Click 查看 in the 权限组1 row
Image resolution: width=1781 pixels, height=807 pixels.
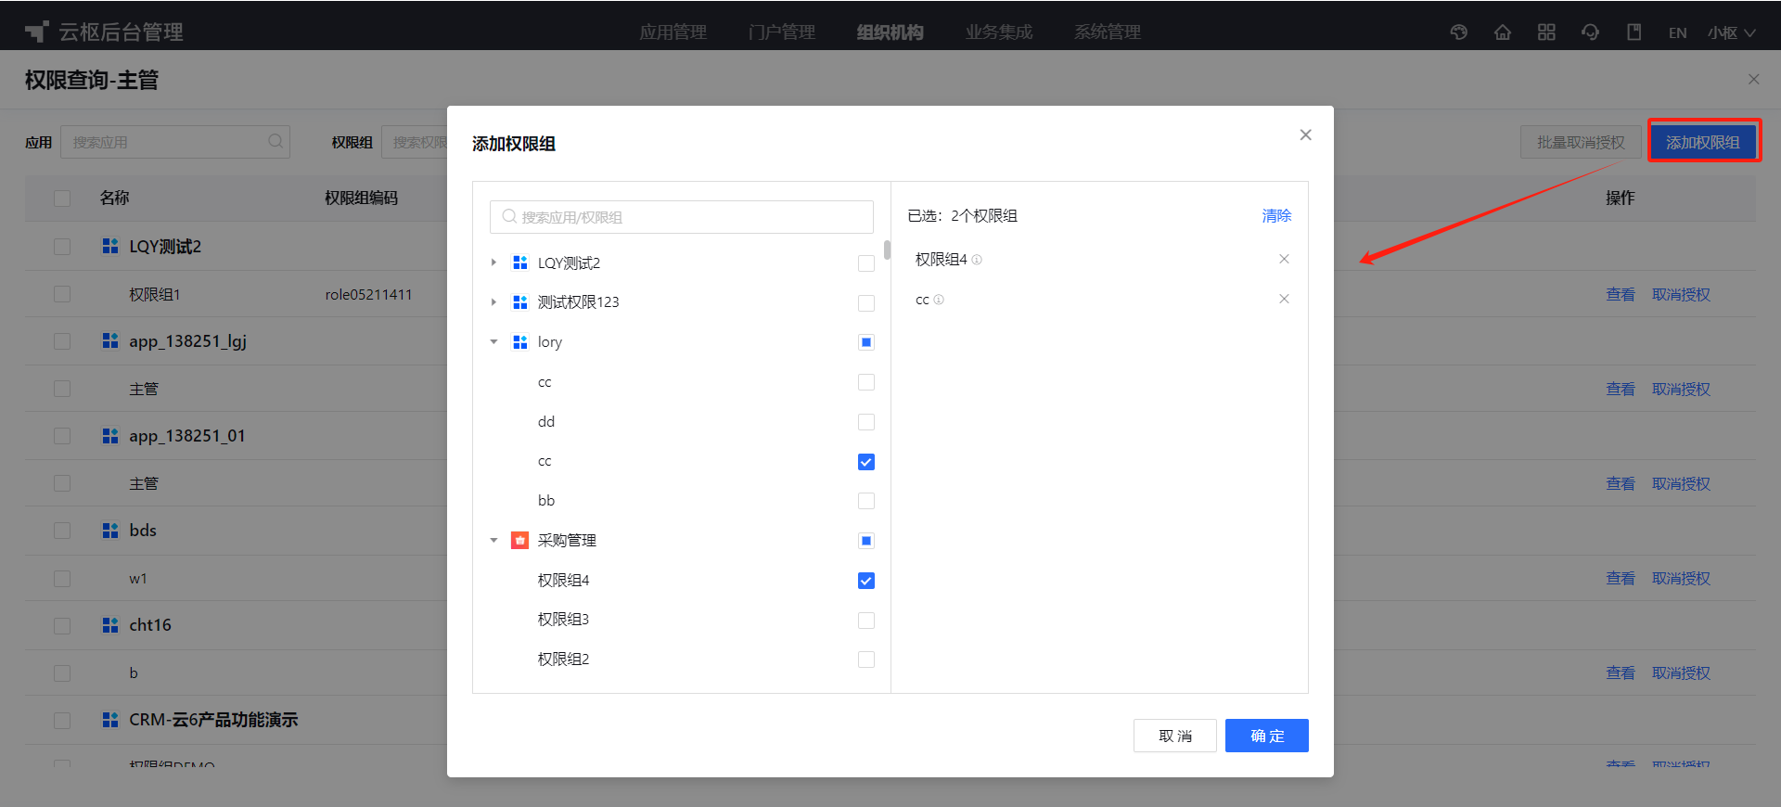1621,294
